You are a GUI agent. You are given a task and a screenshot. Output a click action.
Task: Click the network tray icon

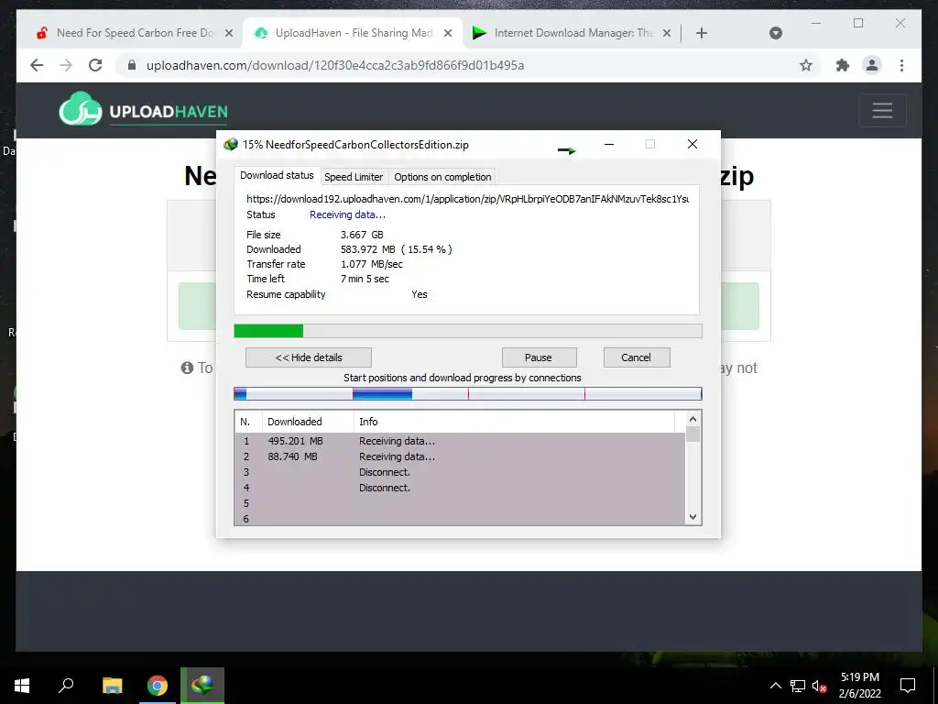coord(798,686)
